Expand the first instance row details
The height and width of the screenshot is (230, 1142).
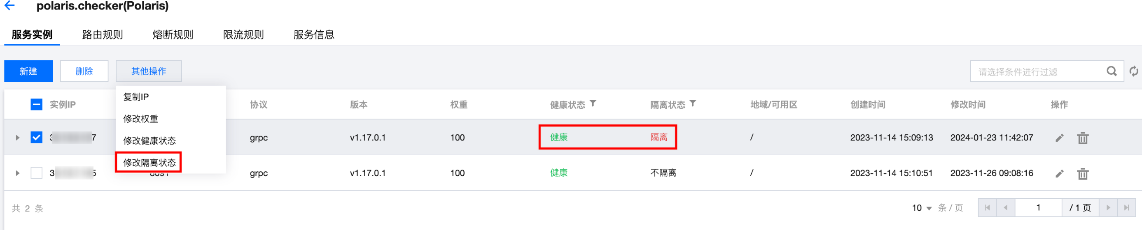click(x=17, y=138)
